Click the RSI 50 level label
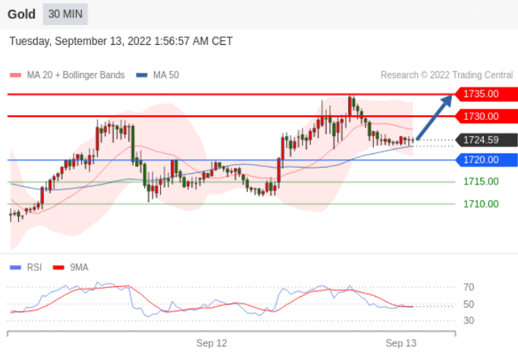Image resolution: width=518 pixels, height=356 pixels. pos(469,304)
